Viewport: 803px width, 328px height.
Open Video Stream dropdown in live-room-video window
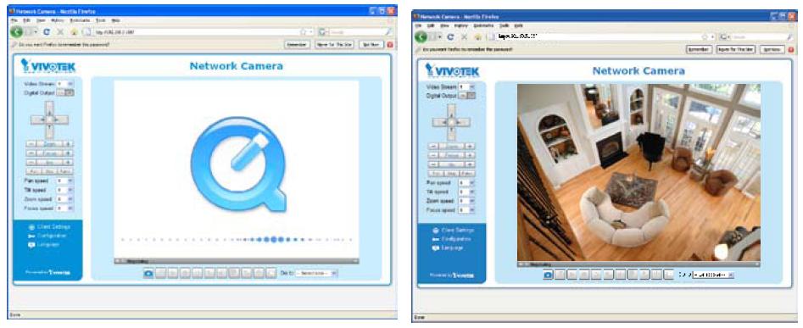(466, 87)
